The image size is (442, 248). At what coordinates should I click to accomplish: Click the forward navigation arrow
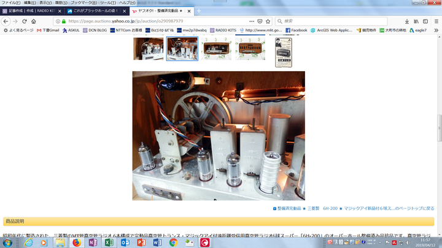point(15,21)
